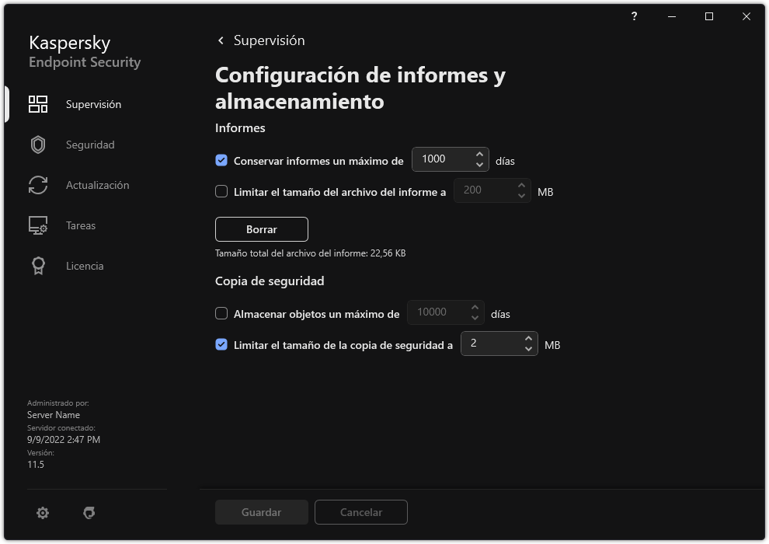The image size is (769, 544).
Task: Click the support icon beside the gear
Action: 89,512
